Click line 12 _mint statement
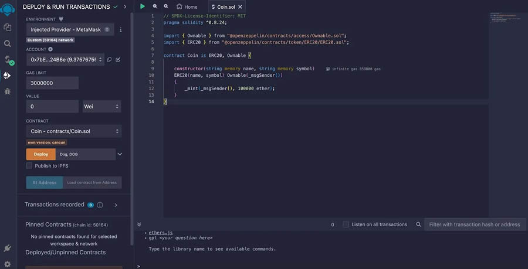 pos(229,88)
